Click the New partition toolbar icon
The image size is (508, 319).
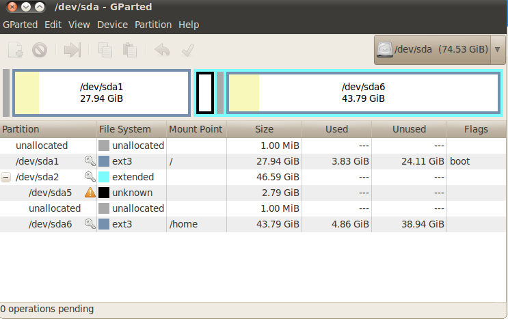16,50
